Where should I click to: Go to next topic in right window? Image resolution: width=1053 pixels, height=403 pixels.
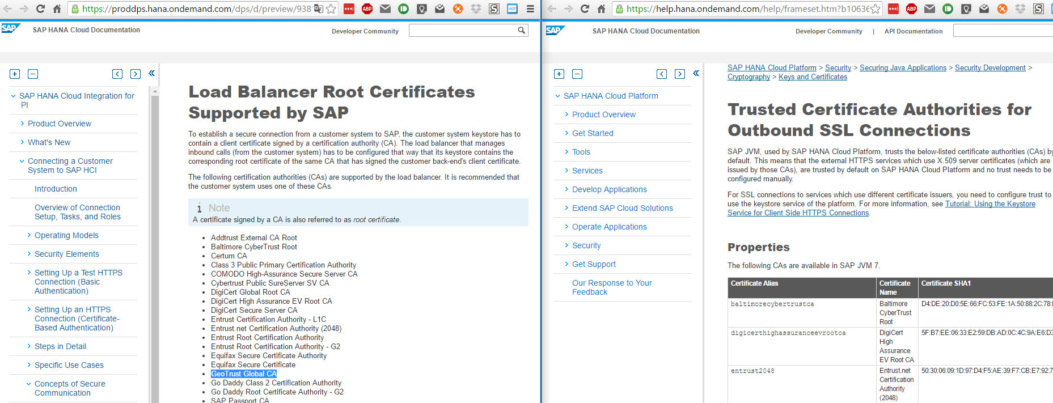pyautogui.click(x=680, y=74)
